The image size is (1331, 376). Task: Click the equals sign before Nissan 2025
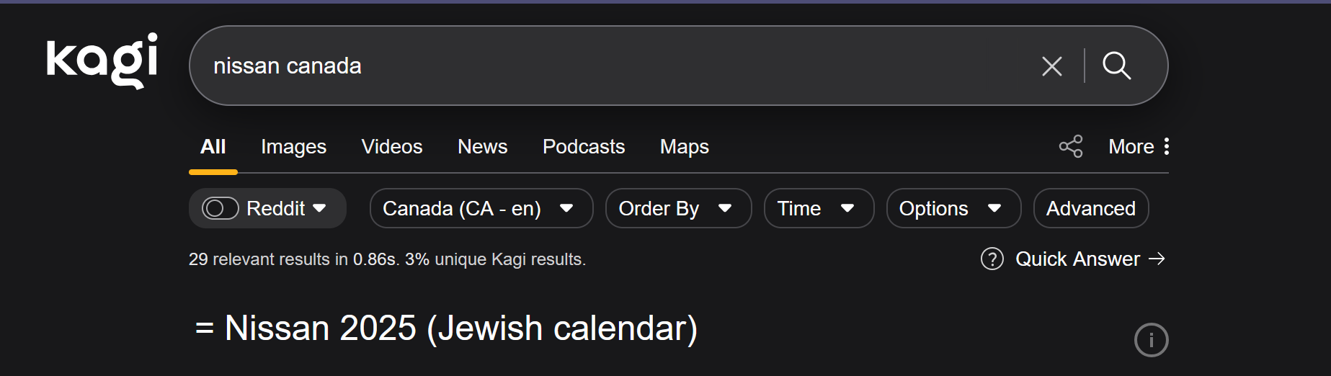[205, 328]
